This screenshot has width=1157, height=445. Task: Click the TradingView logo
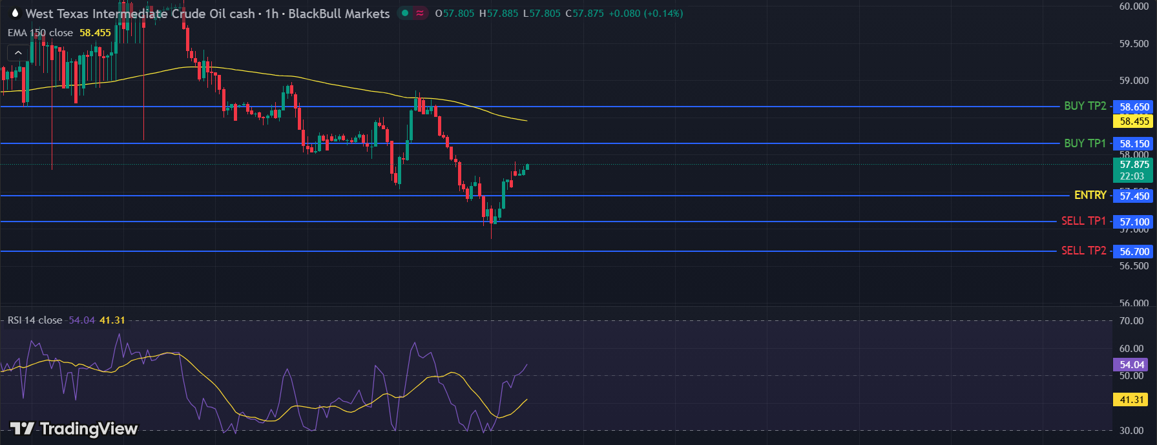(x=74, y=429)
